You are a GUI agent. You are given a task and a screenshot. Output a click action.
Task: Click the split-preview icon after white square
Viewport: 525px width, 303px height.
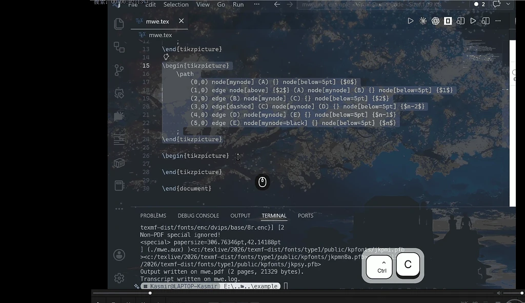pos(460,21)
